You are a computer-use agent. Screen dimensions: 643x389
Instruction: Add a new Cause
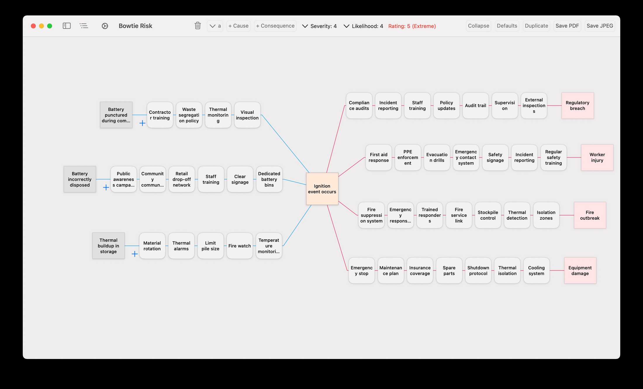click(x=238, y=26)
